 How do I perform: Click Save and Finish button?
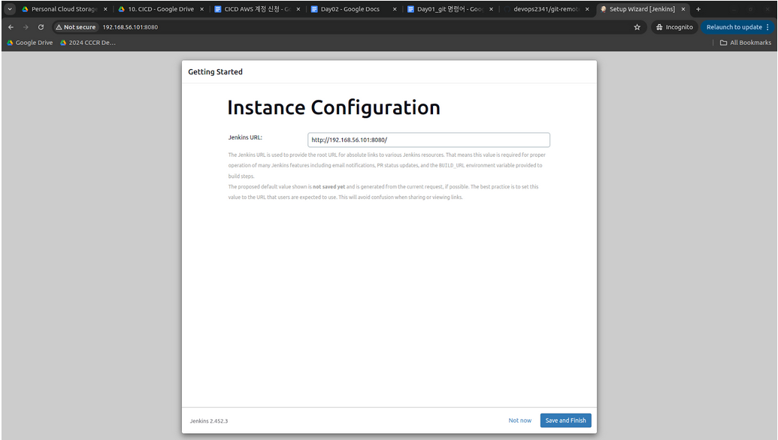pos(565,420)
